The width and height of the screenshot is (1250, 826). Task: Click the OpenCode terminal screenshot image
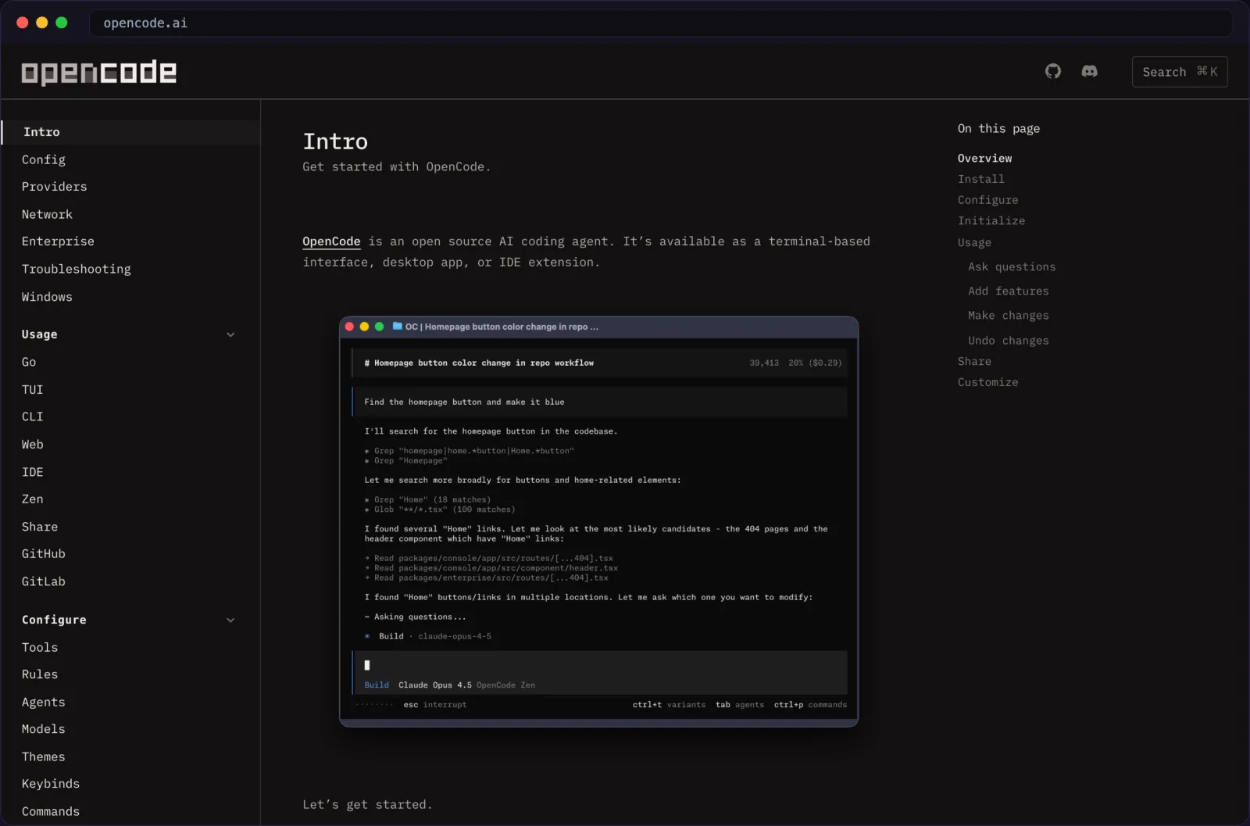(x=598, y=521)
